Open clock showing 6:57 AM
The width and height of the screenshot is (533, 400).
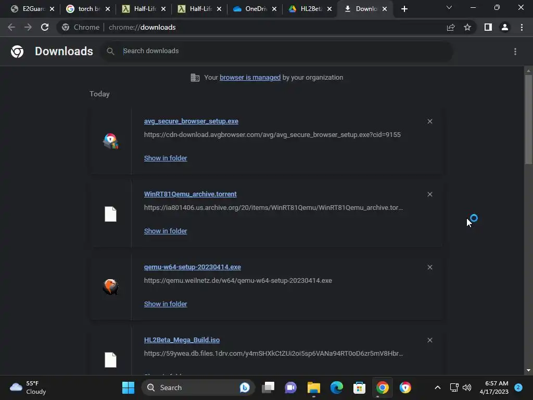(494, 387)
